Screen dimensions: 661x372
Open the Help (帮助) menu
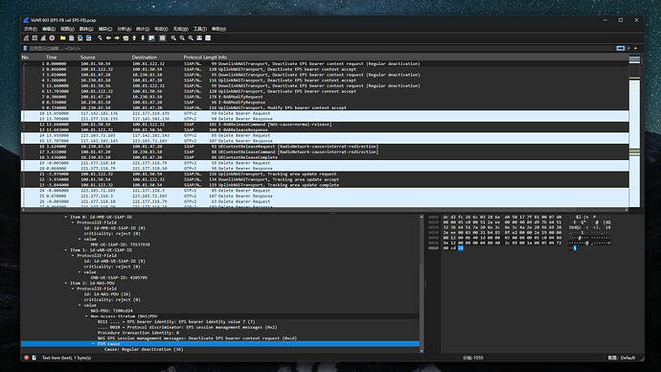218,29
